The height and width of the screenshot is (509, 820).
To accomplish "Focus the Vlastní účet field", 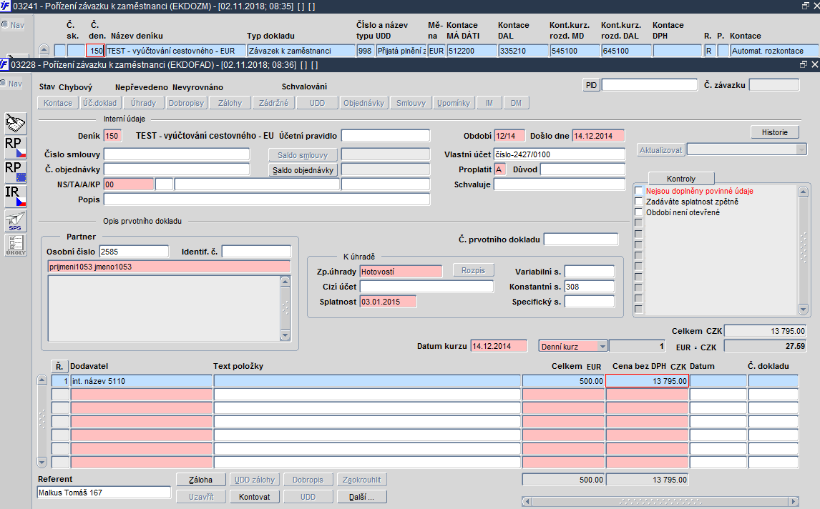I will 560,154.
